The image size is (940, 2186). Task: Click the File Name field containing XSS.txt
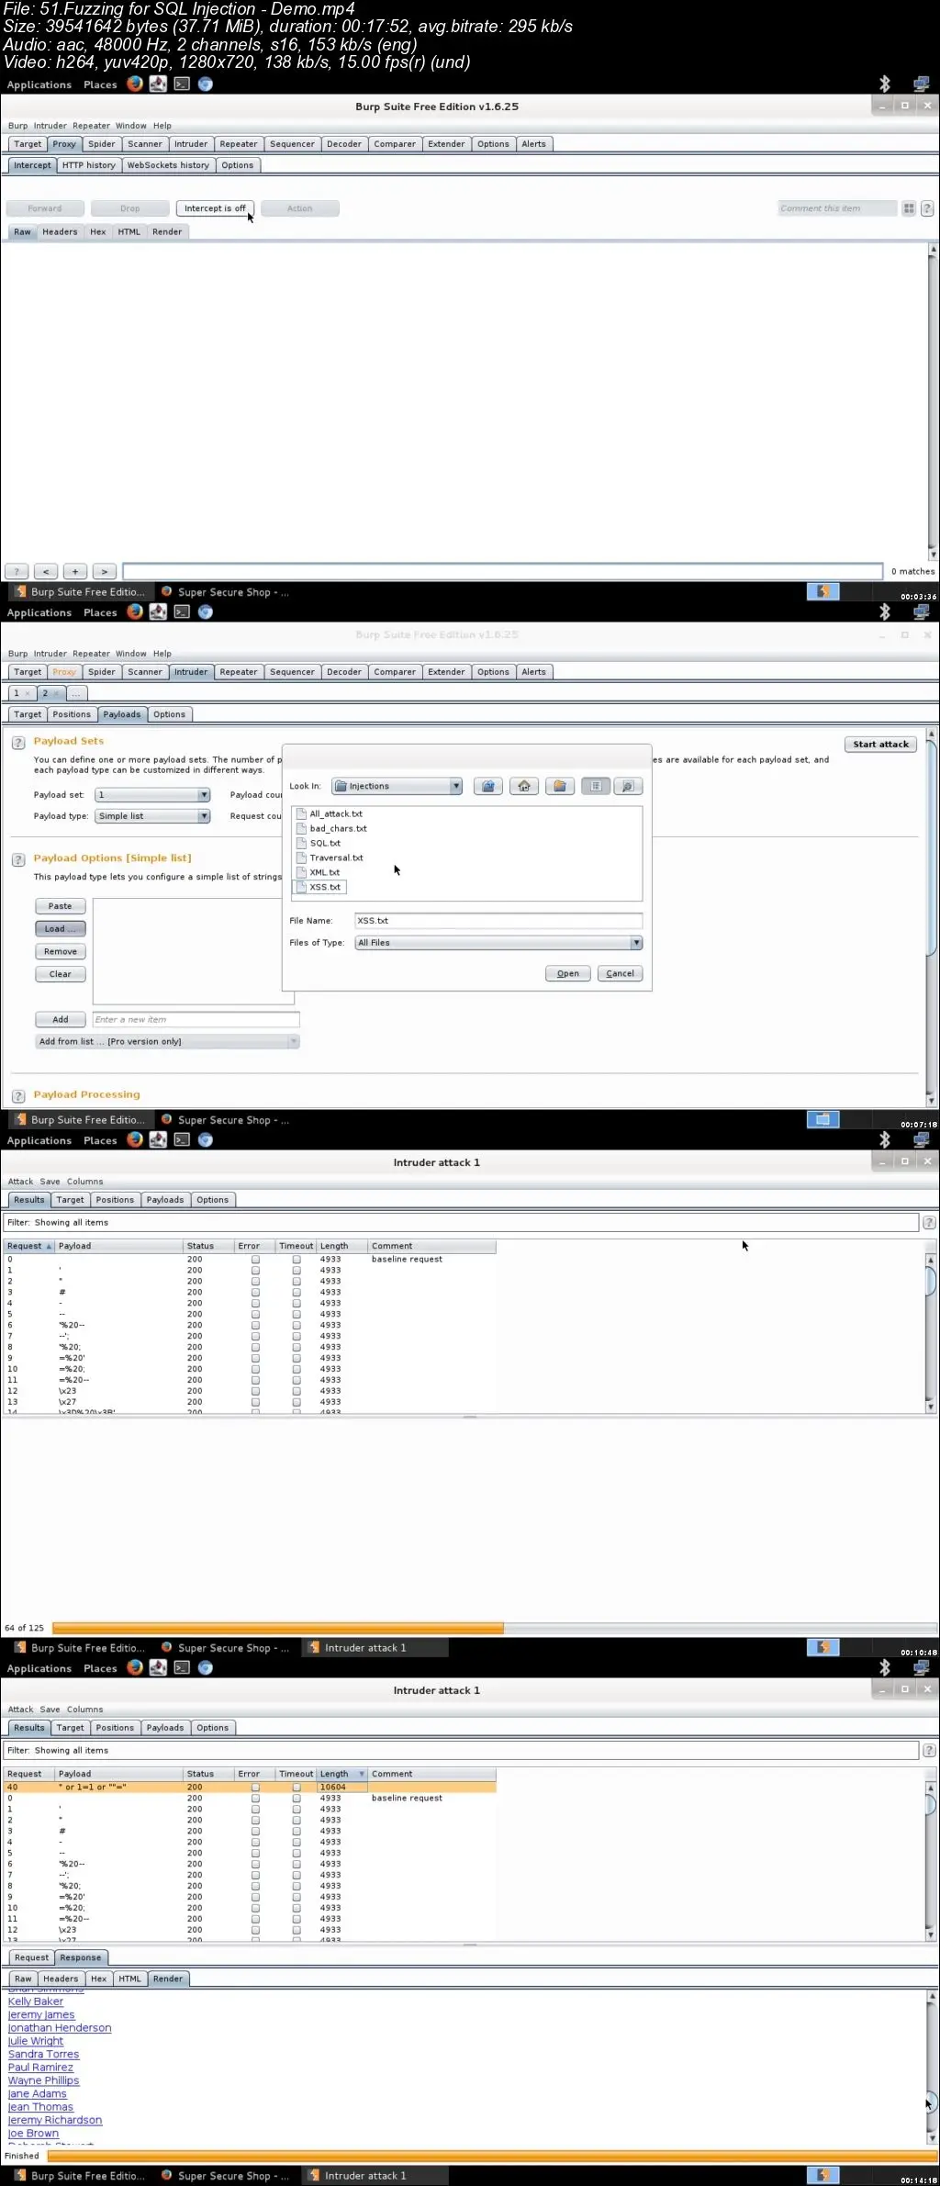(x=498, y=921)
